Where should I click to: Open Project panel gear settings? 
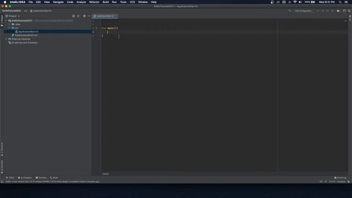pyautogui.click(x=84, y=16)
